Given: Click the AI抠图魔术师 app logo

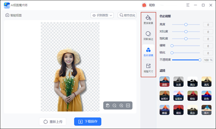Looking at the screenshot, I should (x=7, y=5).
